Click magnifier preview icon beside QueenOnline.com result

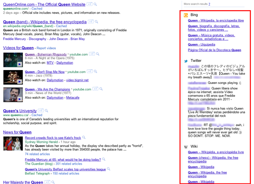(x=95, y=4)
